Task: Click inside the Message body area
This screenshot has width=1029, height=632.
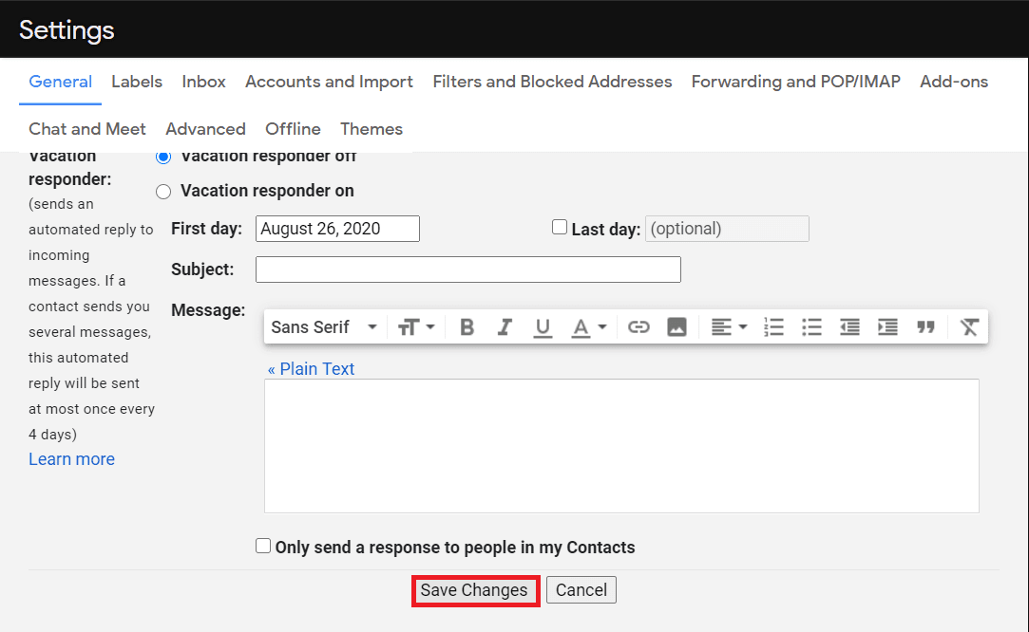Action: tap(621, 446)
